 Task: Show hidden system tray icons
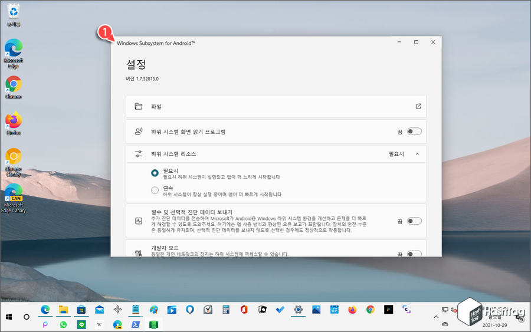[436, 317]
